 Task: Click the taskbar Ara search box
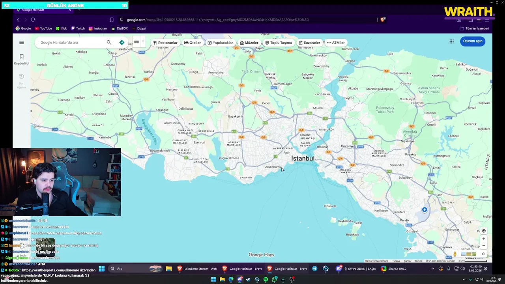coord(135,269)
